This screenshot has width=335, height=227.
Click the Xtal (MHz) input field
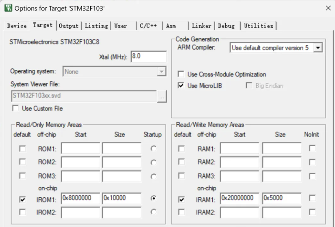[x=148, y=57]
